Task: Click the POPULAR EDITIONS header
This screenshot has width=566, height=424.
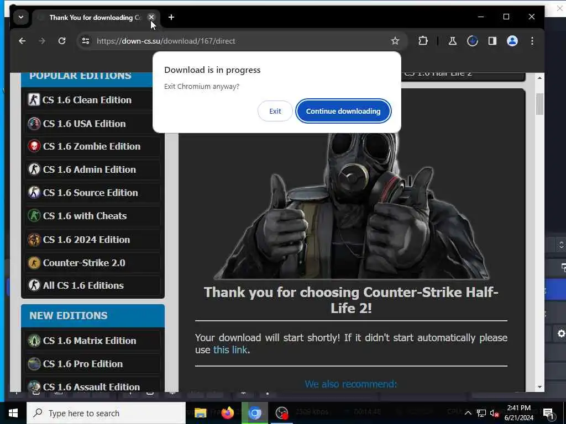Action: coord(80,76)
